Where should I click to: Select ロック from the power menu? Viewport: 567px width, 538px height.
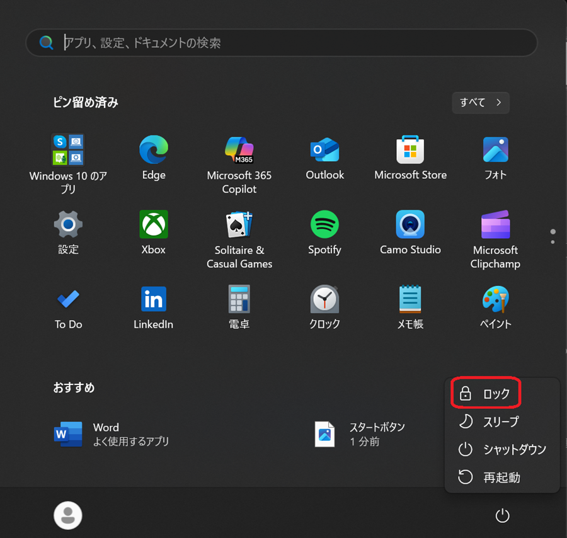coord(485,394)
